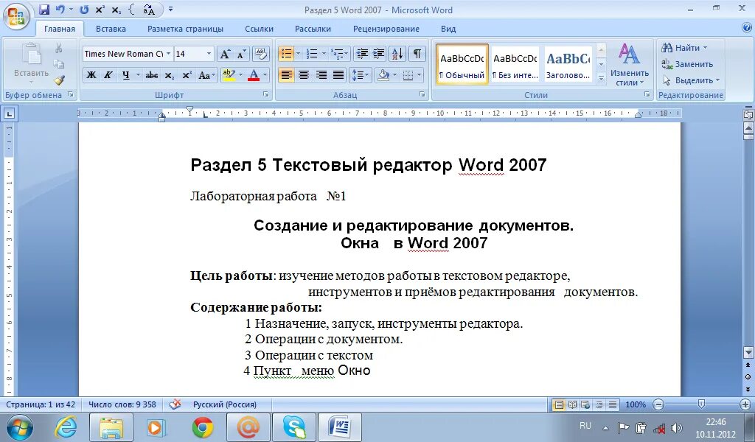Screen dimensions: 755x442
Task: Open Skype from the taskbar
Action: (294, 427)
